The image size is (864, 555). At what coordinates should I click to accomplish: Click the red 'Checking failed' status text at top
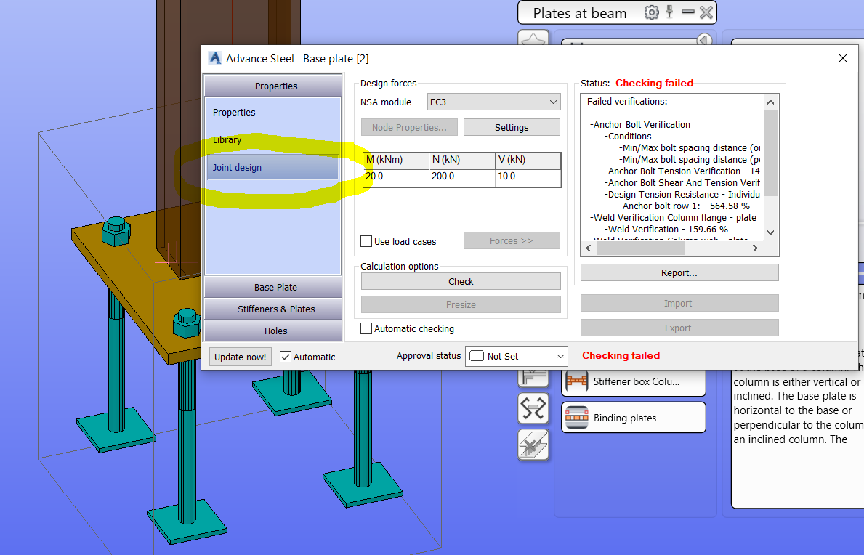coord(654,83)
